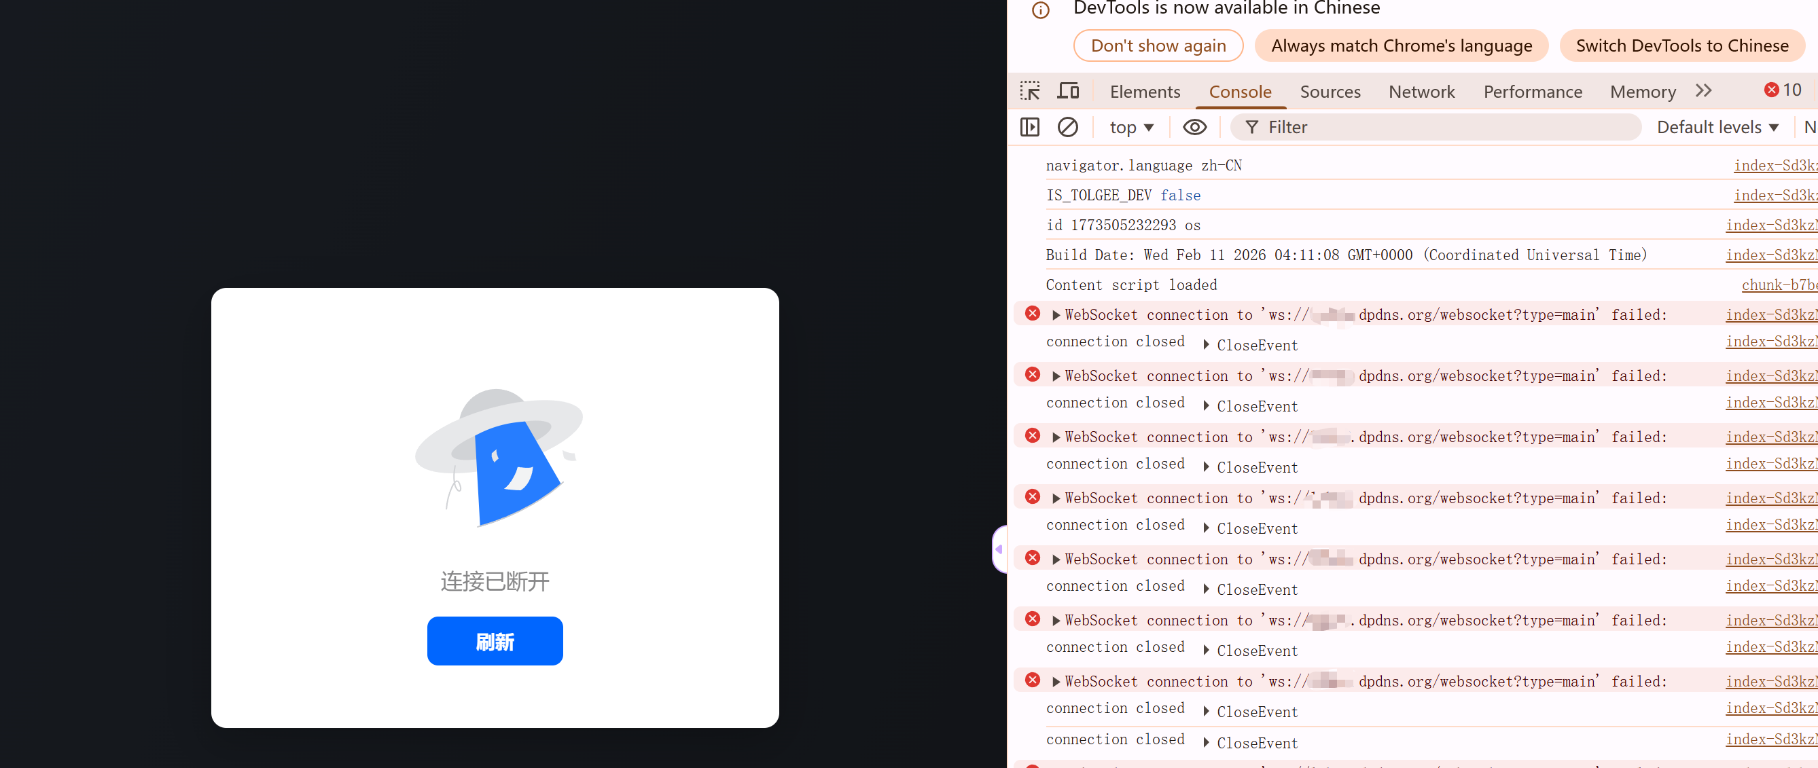Open the Default levels dropdown
Screen dimensions: 1818x768
pyautogui.click(x=1717, y=128)
